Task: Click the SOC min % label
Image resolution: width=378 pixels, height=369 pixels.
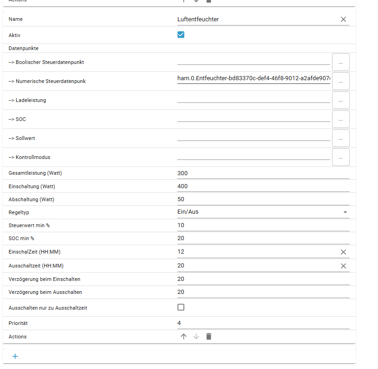Action: (21, 238)
